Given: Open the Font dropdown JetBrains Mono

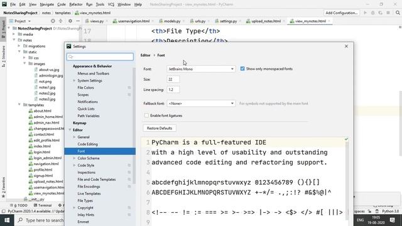Looking at the screenshot, I should 201,69.
